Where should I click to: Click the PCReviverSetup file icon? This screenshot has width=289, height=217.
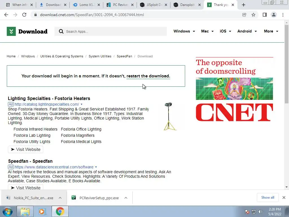74,198
